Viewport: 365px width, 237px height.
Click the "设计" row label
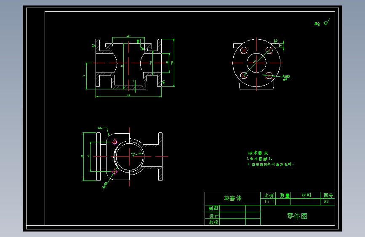pos(214,216)
